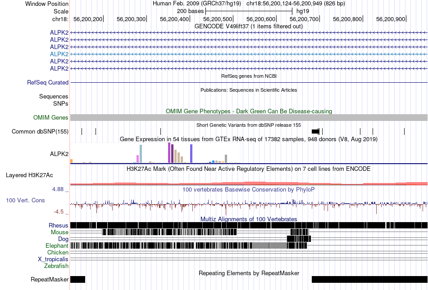The height and width of the screenshot is (290, 428).
Task: Click the RefSeq Curated intron line
Action: [249, 82]
